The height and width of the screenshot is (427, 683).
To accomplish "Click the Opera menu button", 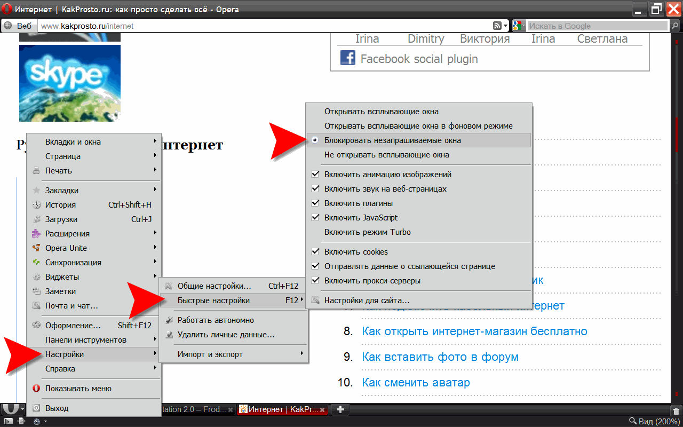I will [11, 409].
